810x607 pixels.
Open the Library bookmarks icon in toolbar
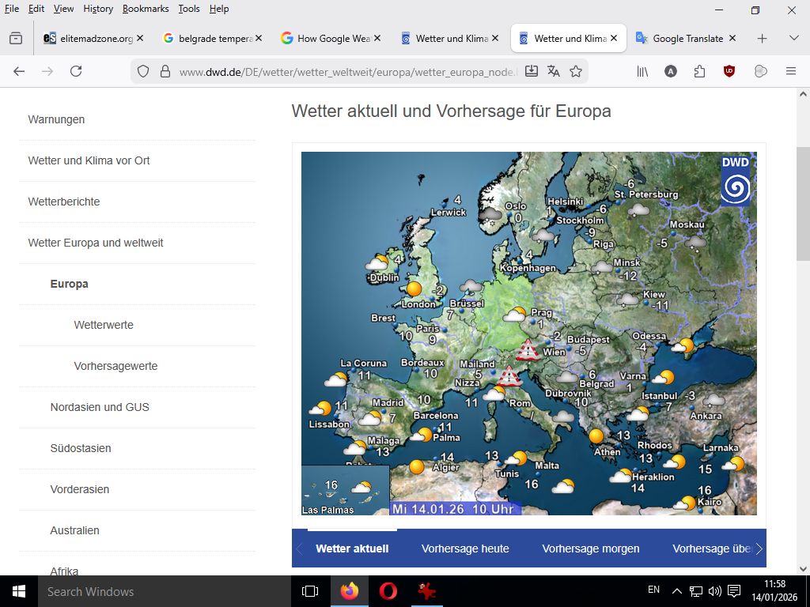coord(642,71)
